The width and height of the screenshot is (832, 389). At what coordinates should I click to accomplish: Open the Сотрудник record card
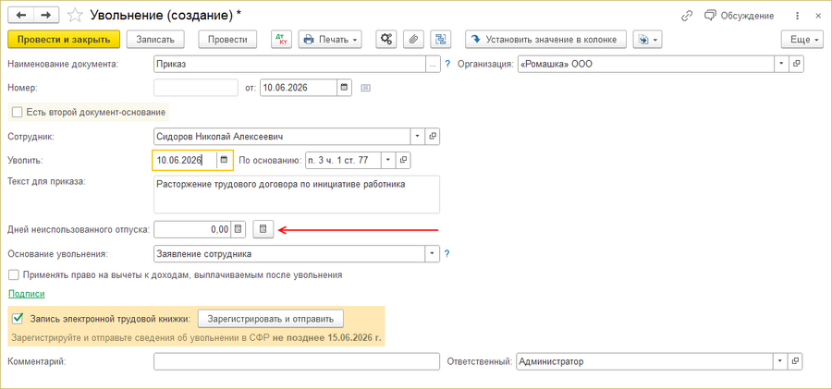433,137
